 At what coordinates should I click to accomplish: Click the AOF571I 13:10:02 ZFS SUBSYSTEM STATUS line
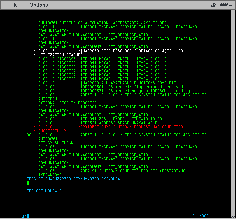point(119,95)
